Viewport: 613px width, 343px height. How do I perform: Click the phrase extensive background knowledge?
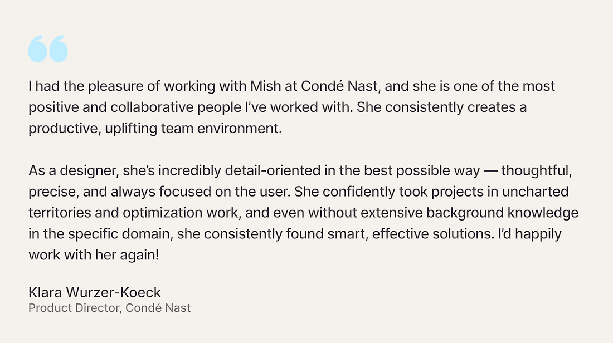[x=470, y=213]
